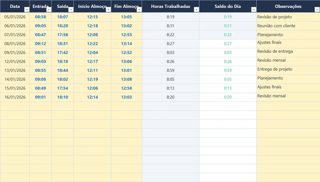Click the daily balance cell 0:59
Screen dimensions: 320x182
pyautogui.click(x=228, y=70)
